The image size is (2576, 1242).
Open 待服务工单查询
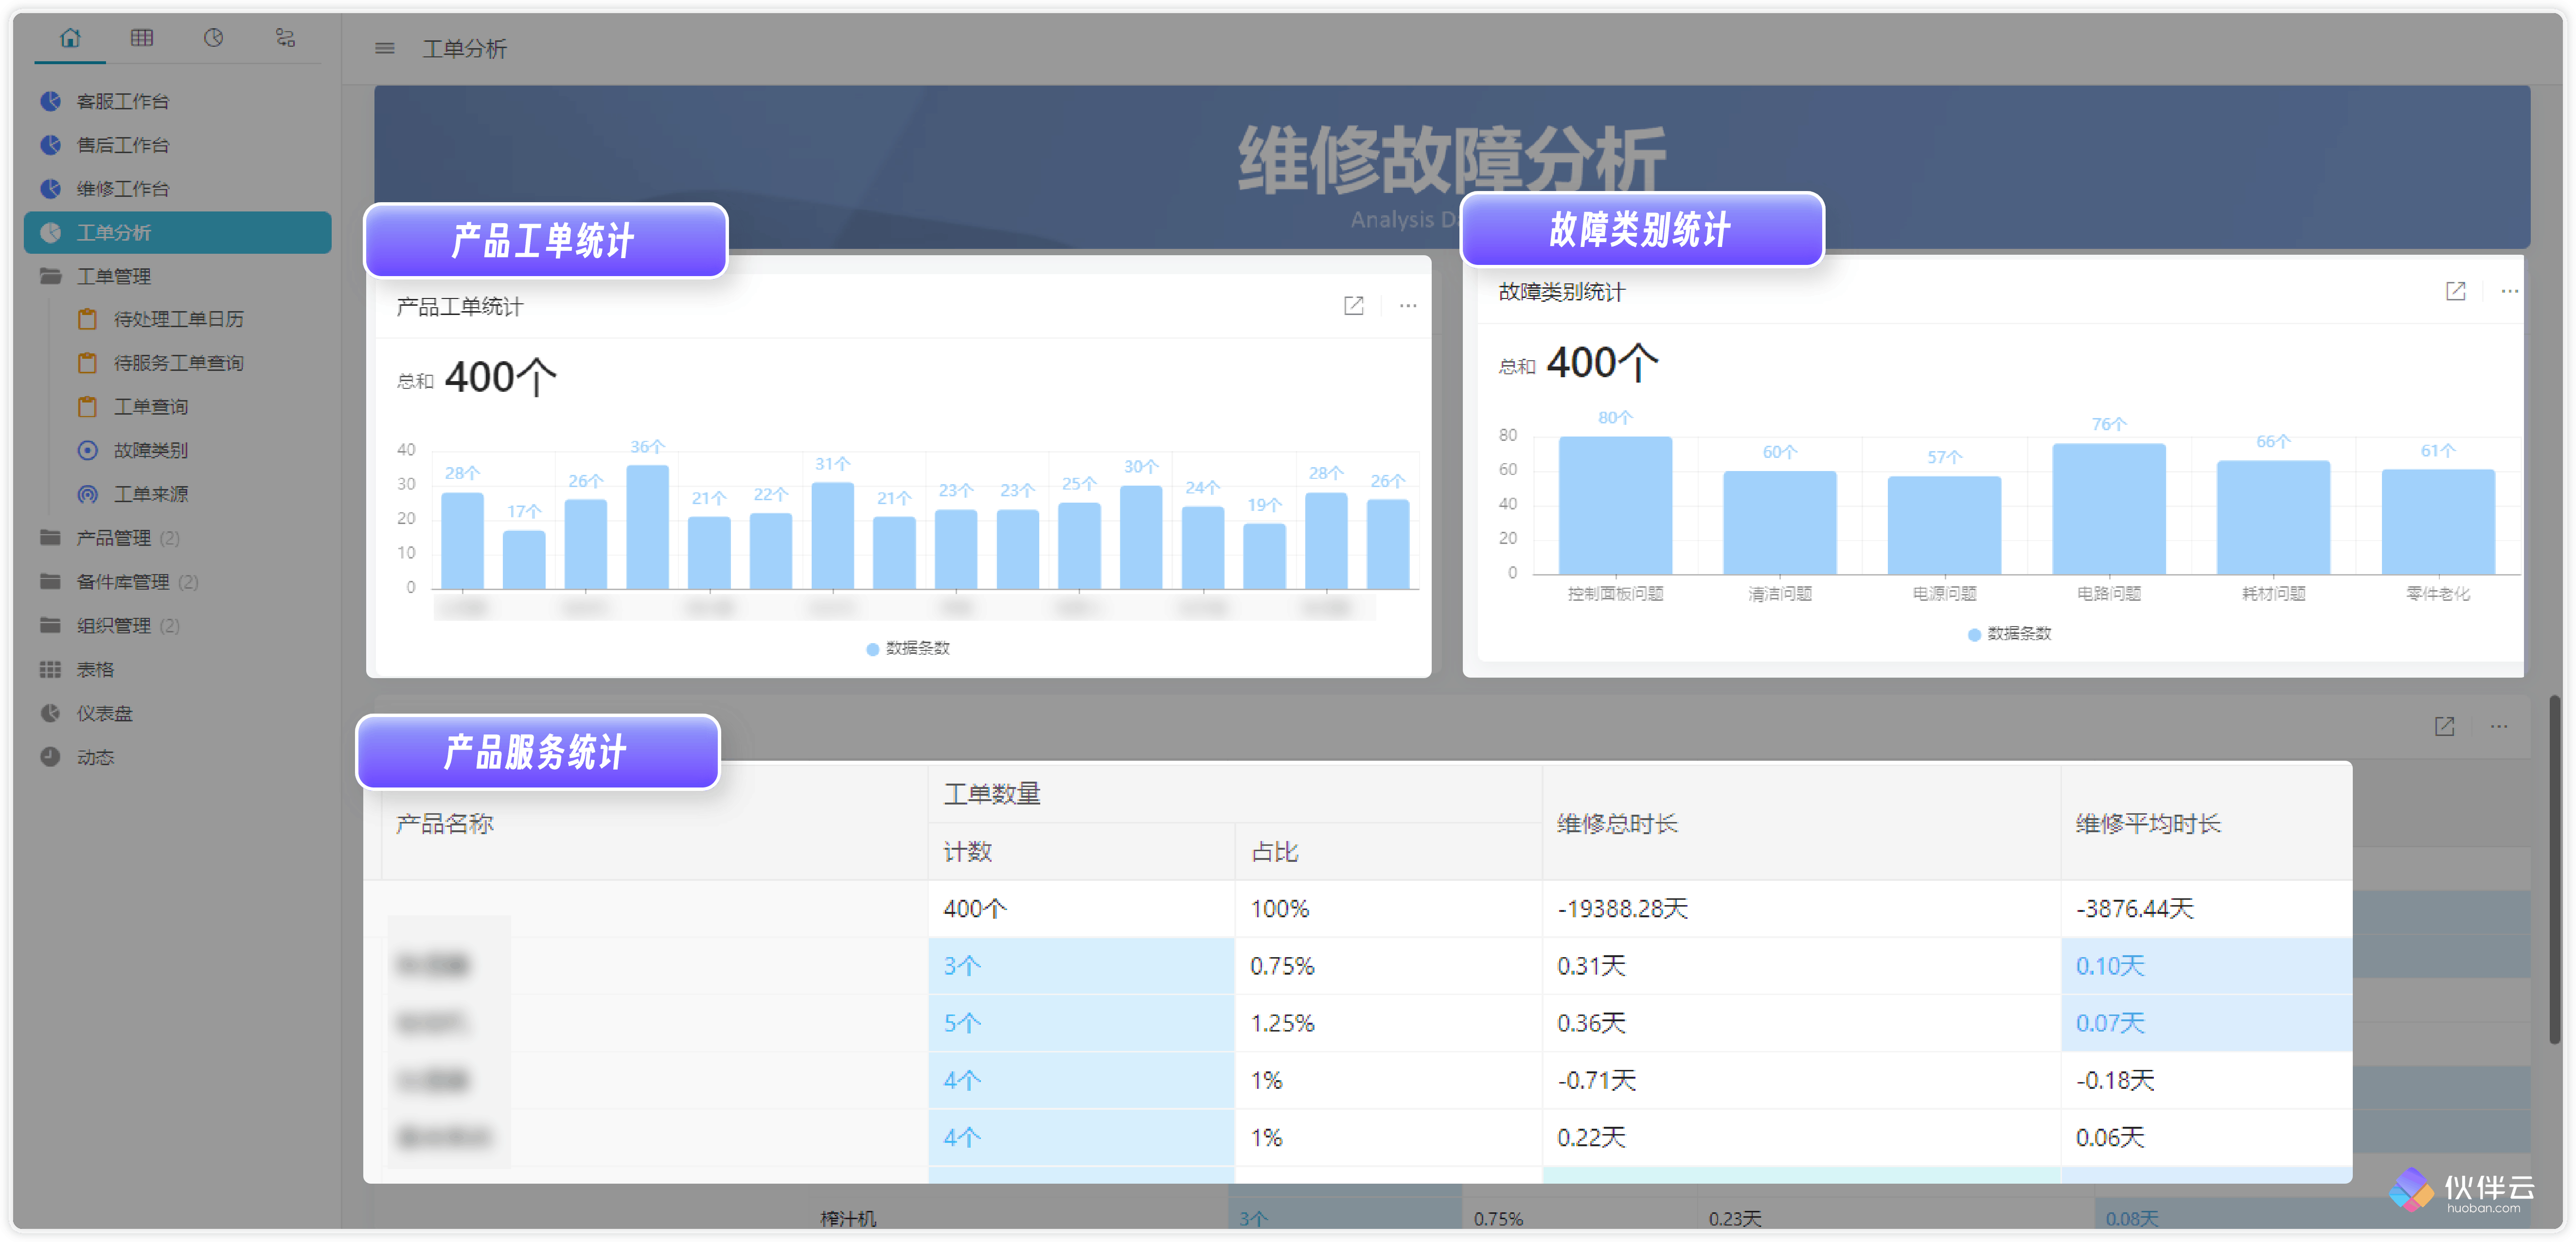coord(178,363)
